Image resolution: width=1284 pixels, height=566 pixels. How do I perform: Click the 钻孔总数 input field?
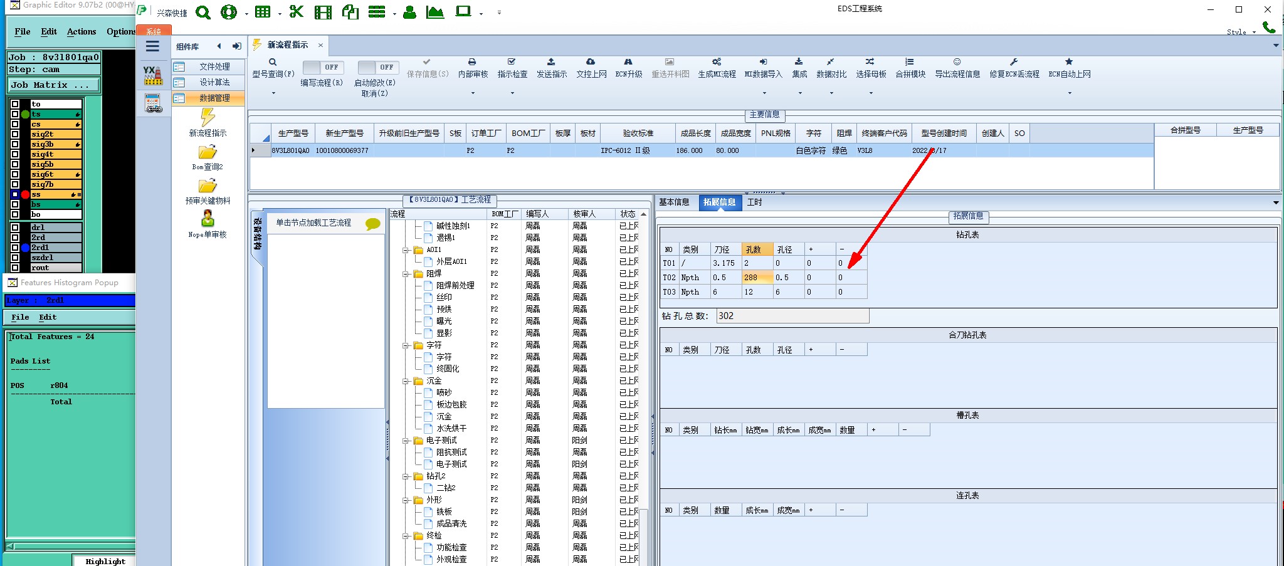pyautogui.click(x=792, y=316)
